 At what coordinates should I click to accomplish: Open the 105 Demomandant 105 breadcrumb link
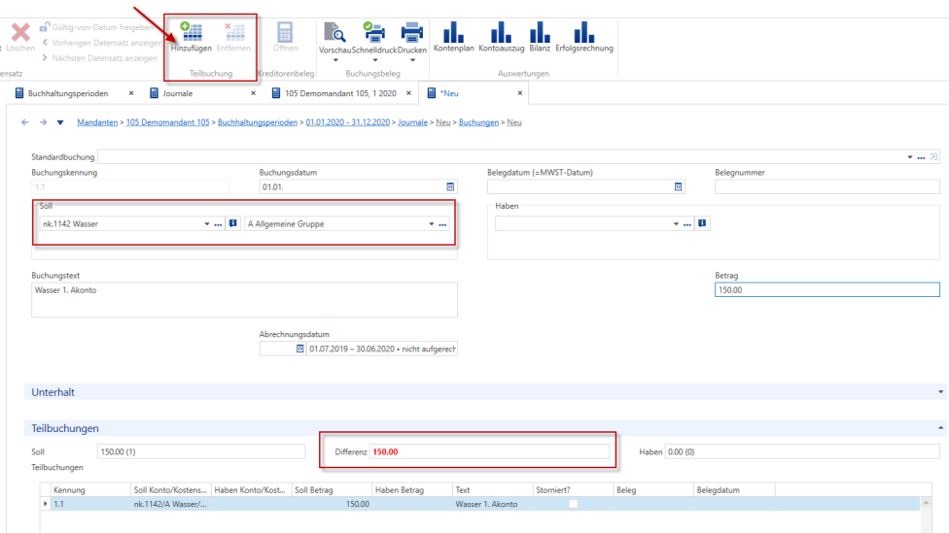167,122
